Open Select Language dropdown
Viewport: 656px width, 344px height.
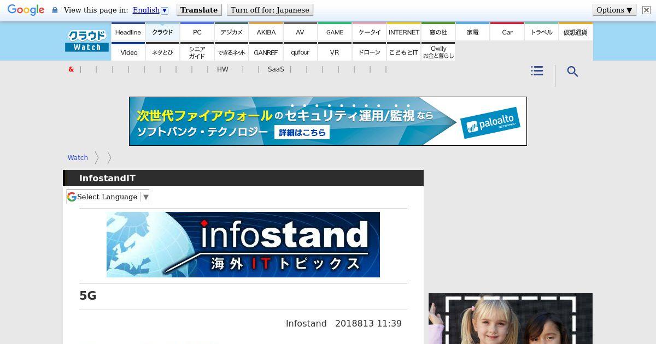(108, 197)
